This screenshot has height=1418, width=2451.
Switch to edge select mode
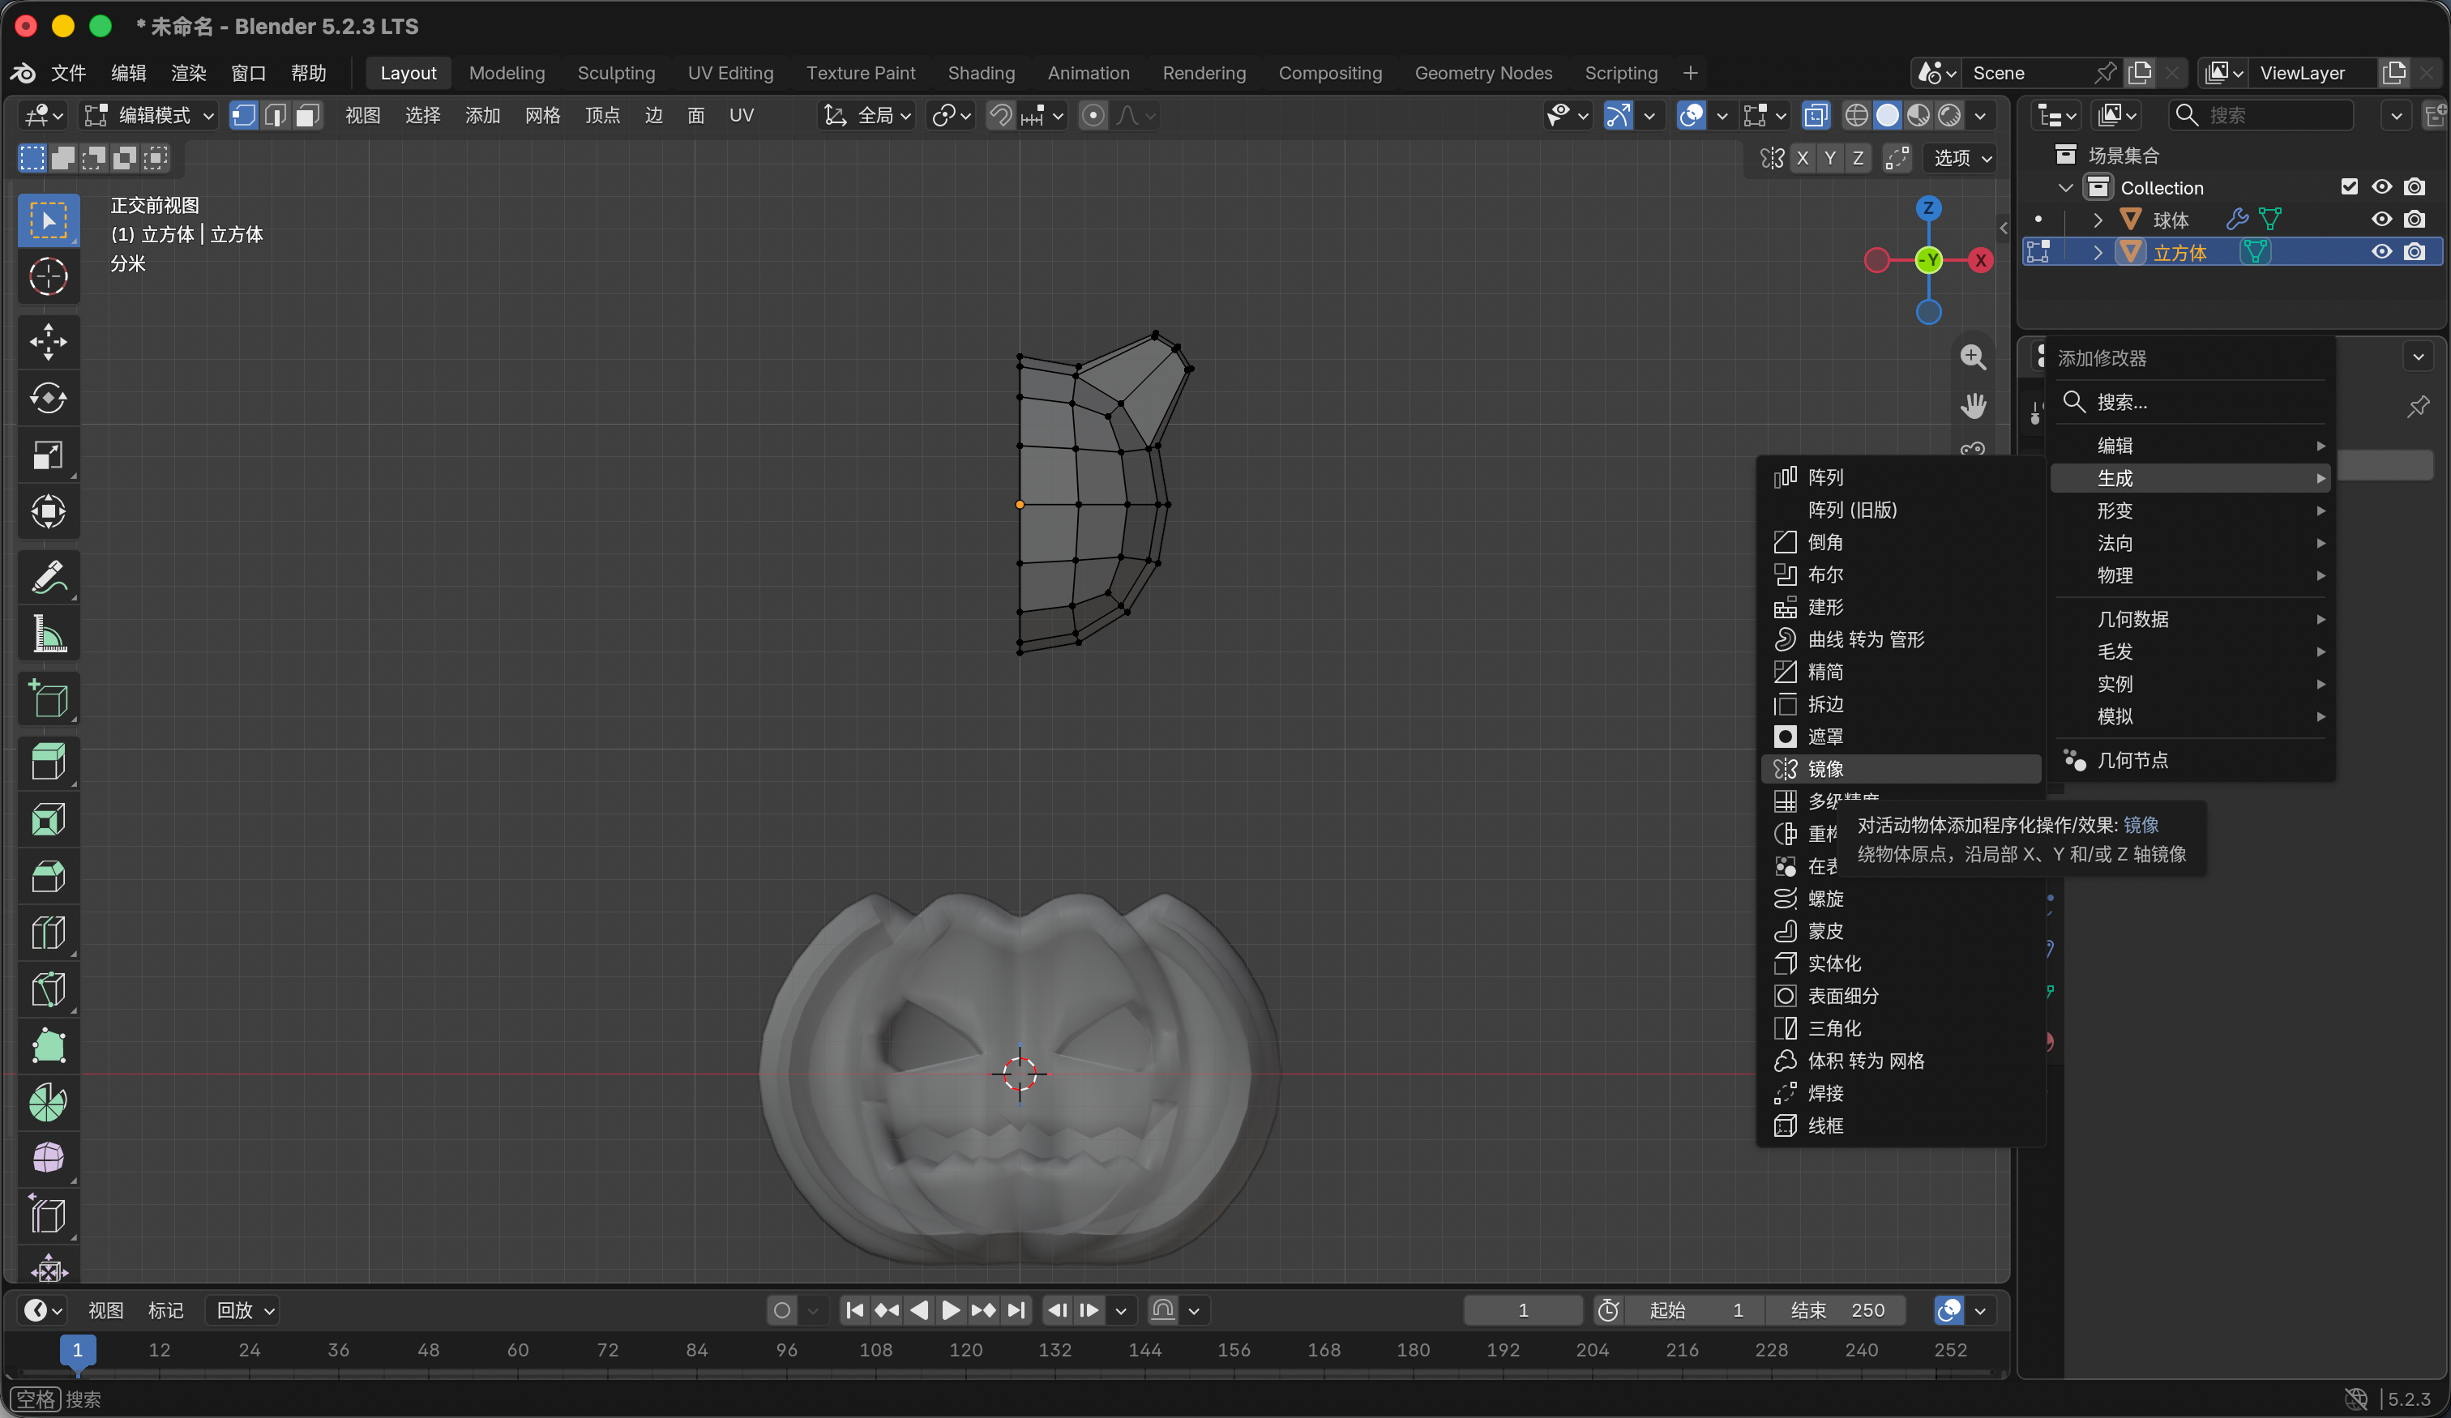tap(276, 116)
